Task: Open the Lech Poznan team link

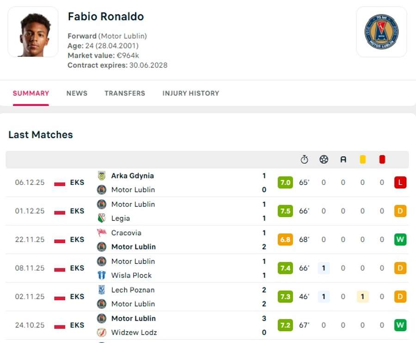Action: coord(133,290)
